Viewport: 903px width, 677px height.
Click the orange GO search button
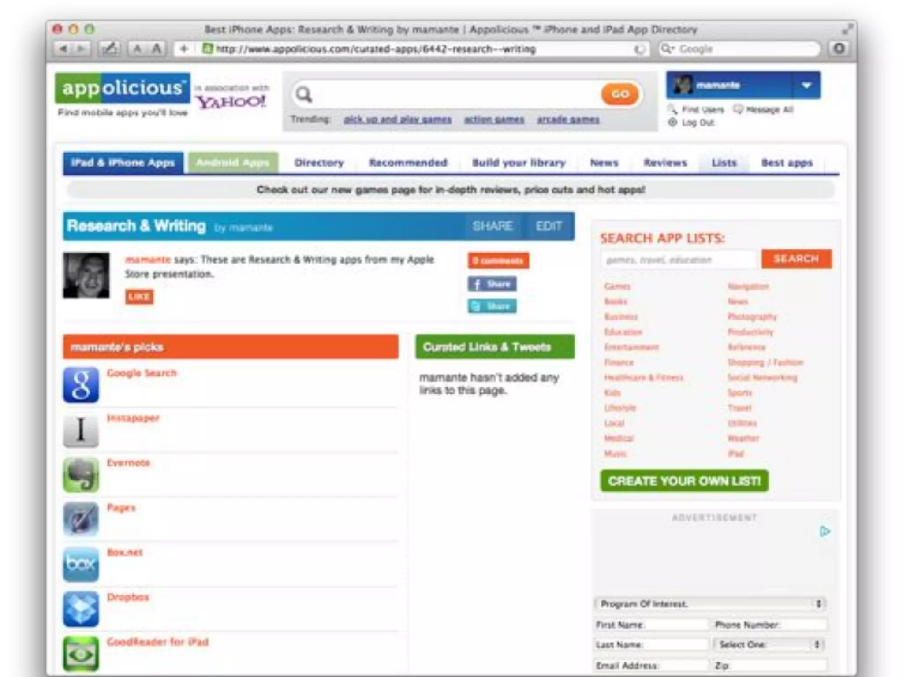click(x=619, y=94)
